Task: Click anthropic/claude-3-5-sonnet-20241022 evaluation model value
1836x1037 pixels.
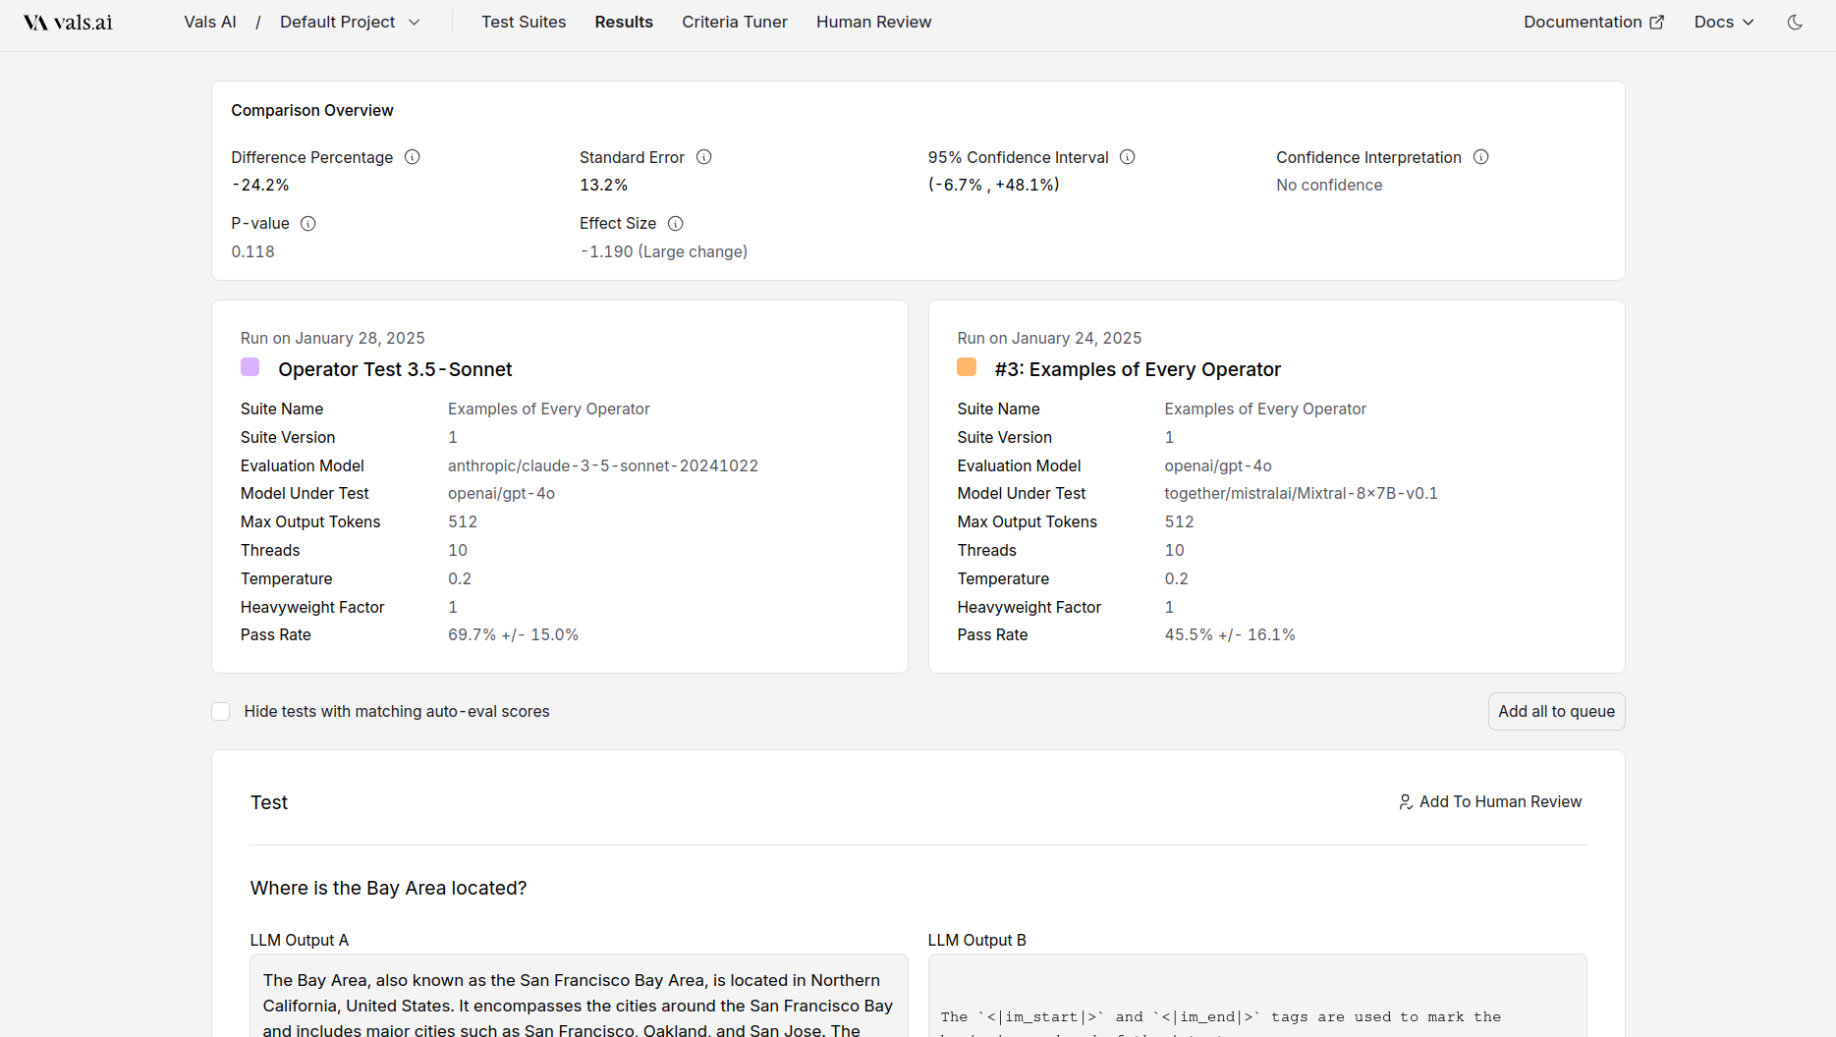Action: coord(603,465)
